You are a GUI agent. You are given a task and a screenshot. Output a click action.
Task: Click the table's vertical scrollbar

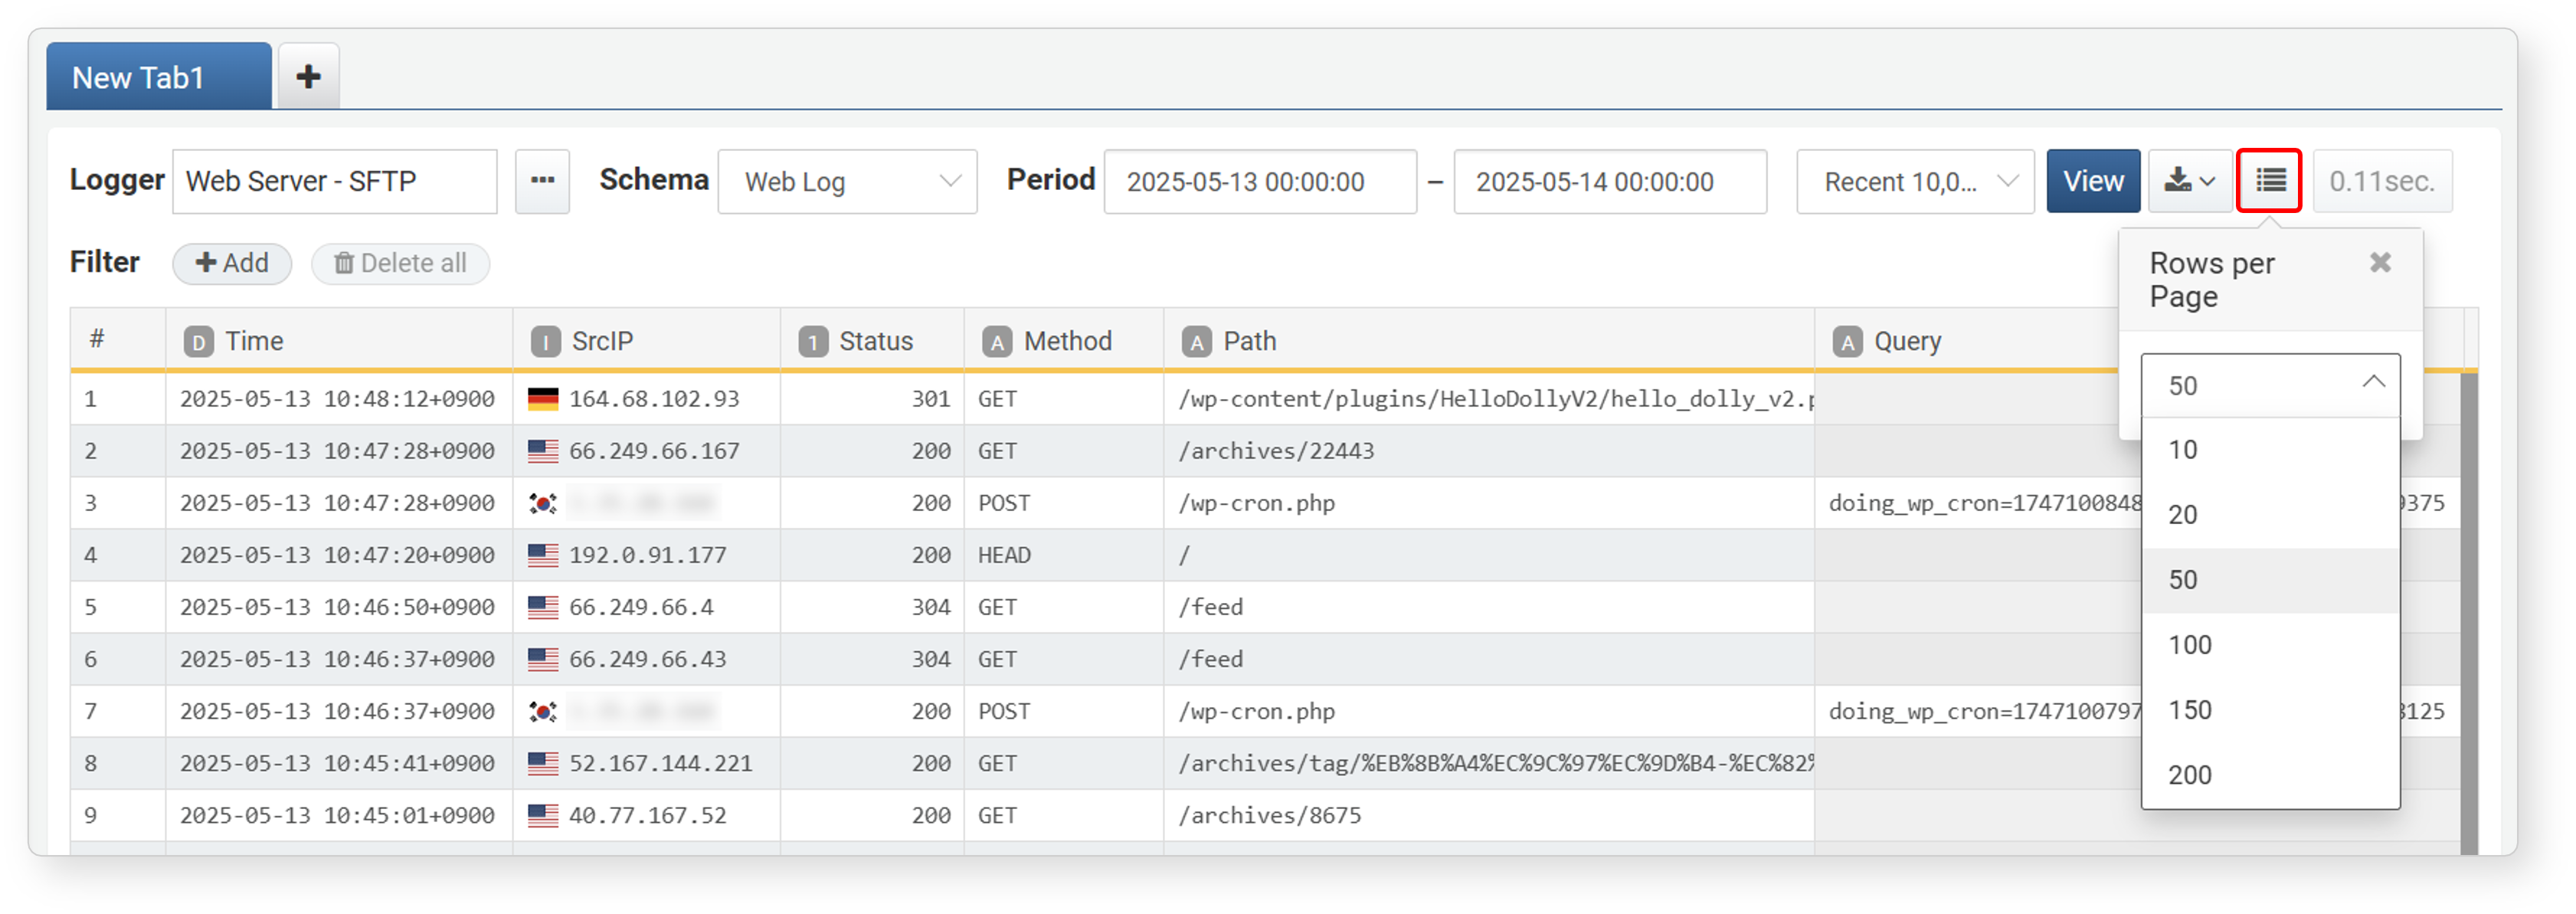2468,613
